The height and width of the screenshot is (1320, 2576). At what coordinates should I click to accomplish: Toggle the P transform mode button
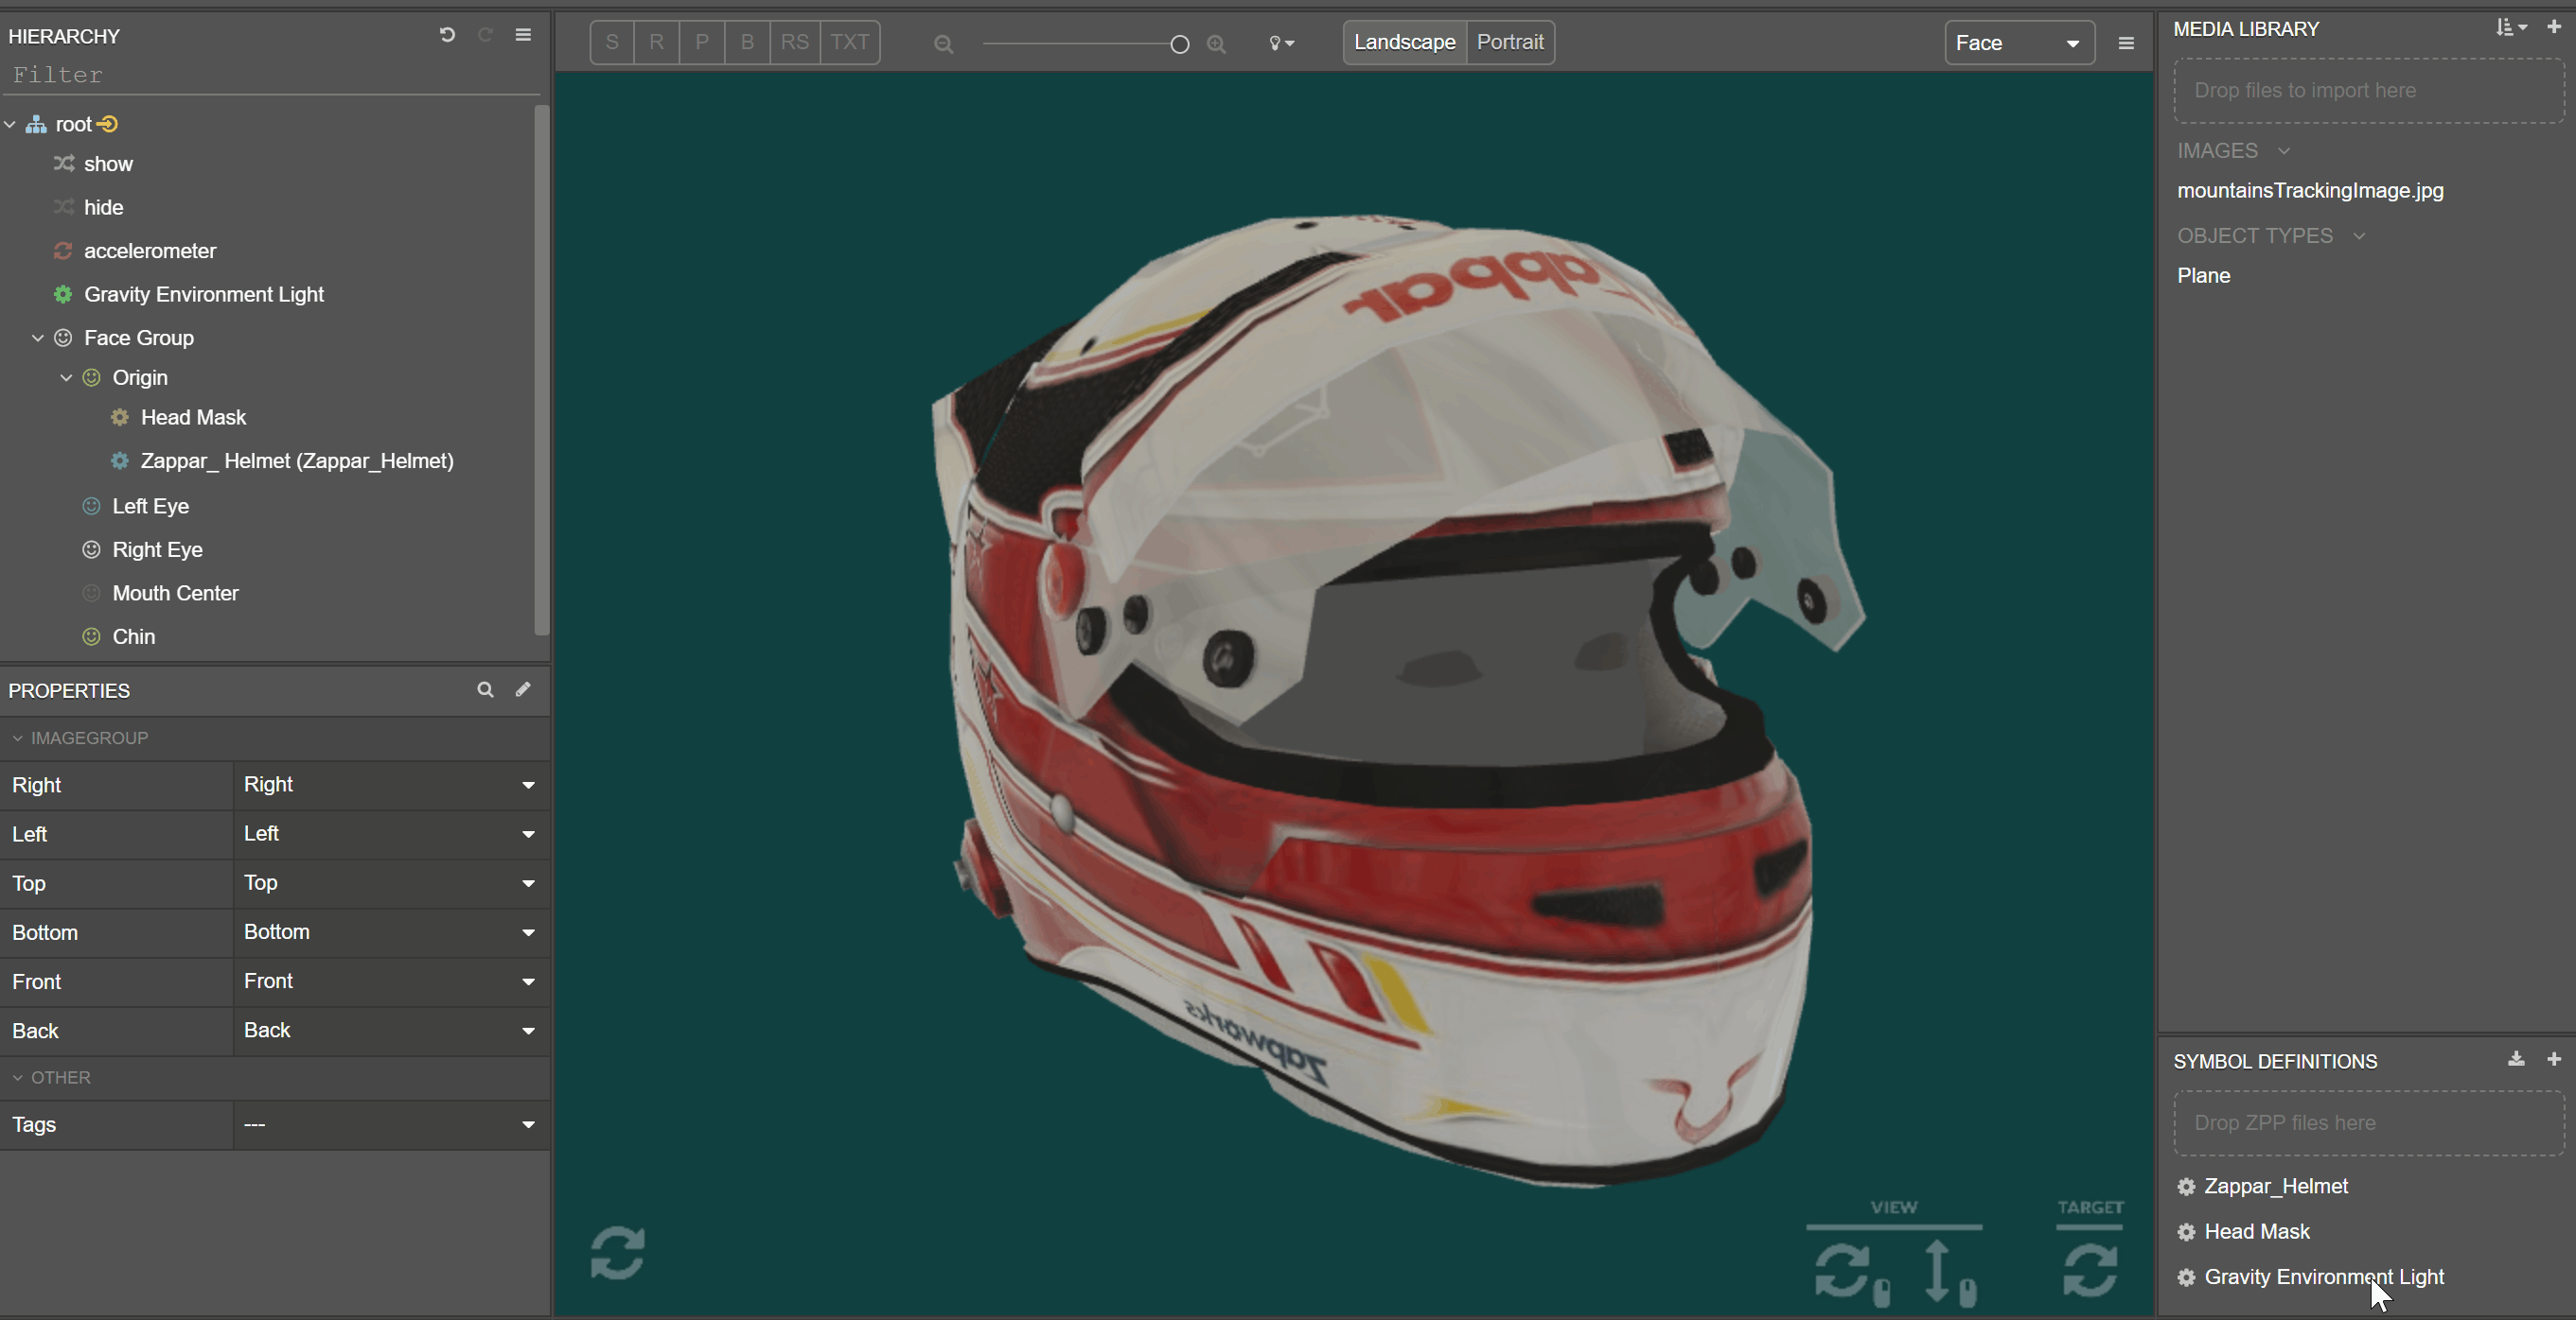[x=702, y=42]
